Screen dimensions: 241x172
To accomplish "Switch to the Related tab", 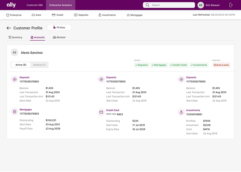I will pyautogui.click(x=59, y=37).
